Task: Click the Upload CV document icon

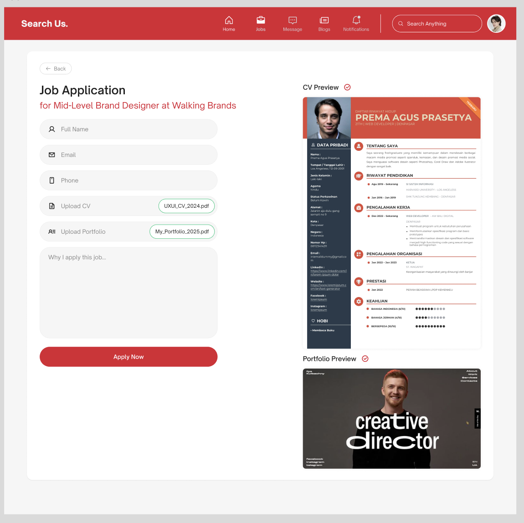Action: click(x=51, y=205)
